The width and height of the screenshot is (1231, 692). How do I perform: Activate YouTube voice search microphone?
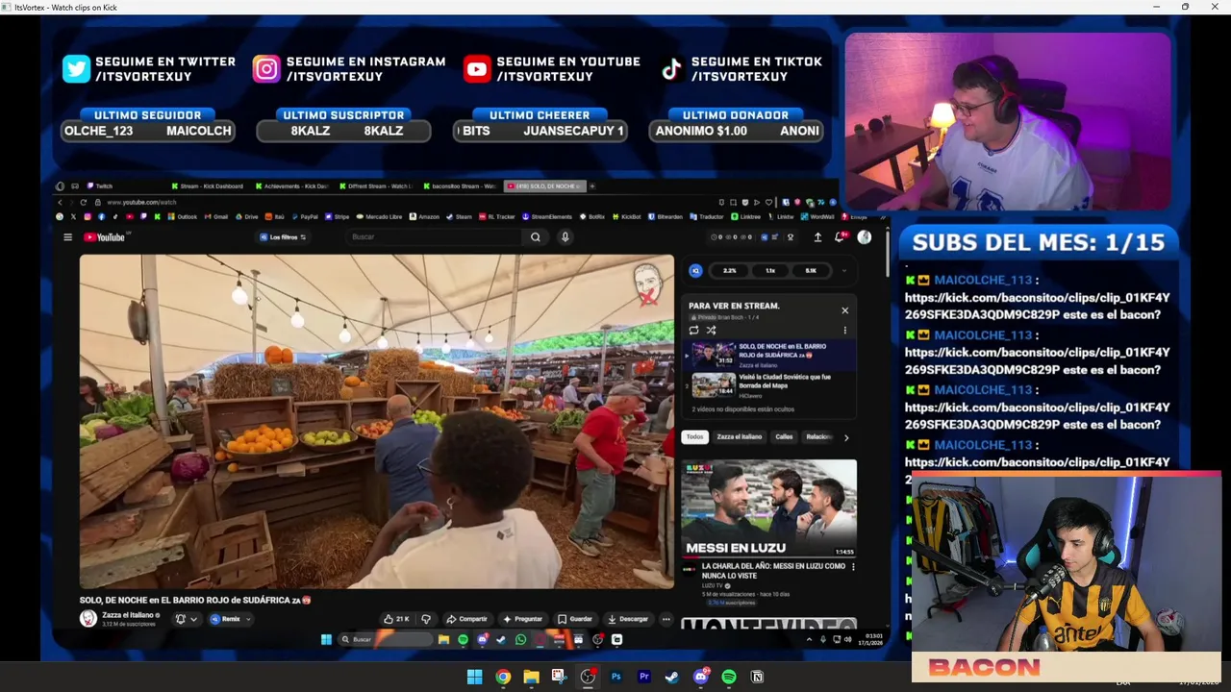tap(565, 237)
